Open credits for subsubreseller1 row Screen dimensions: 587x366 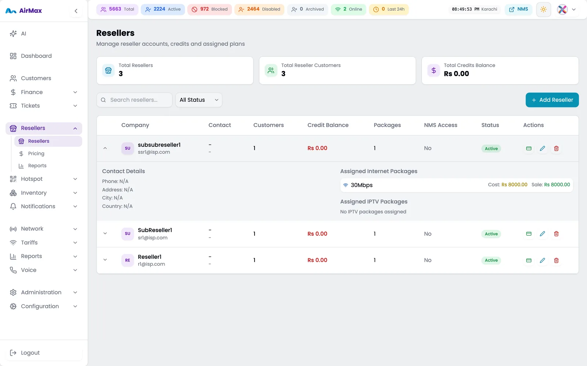click(529, 149)
